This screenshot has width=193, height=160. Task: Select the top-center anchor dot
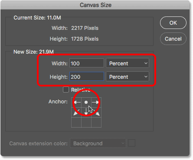click(x=86, y=102)
